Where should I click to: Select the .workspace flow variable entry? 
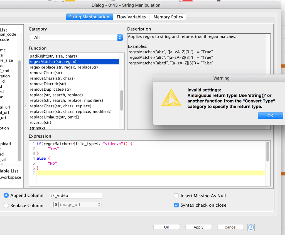[11, 177]
